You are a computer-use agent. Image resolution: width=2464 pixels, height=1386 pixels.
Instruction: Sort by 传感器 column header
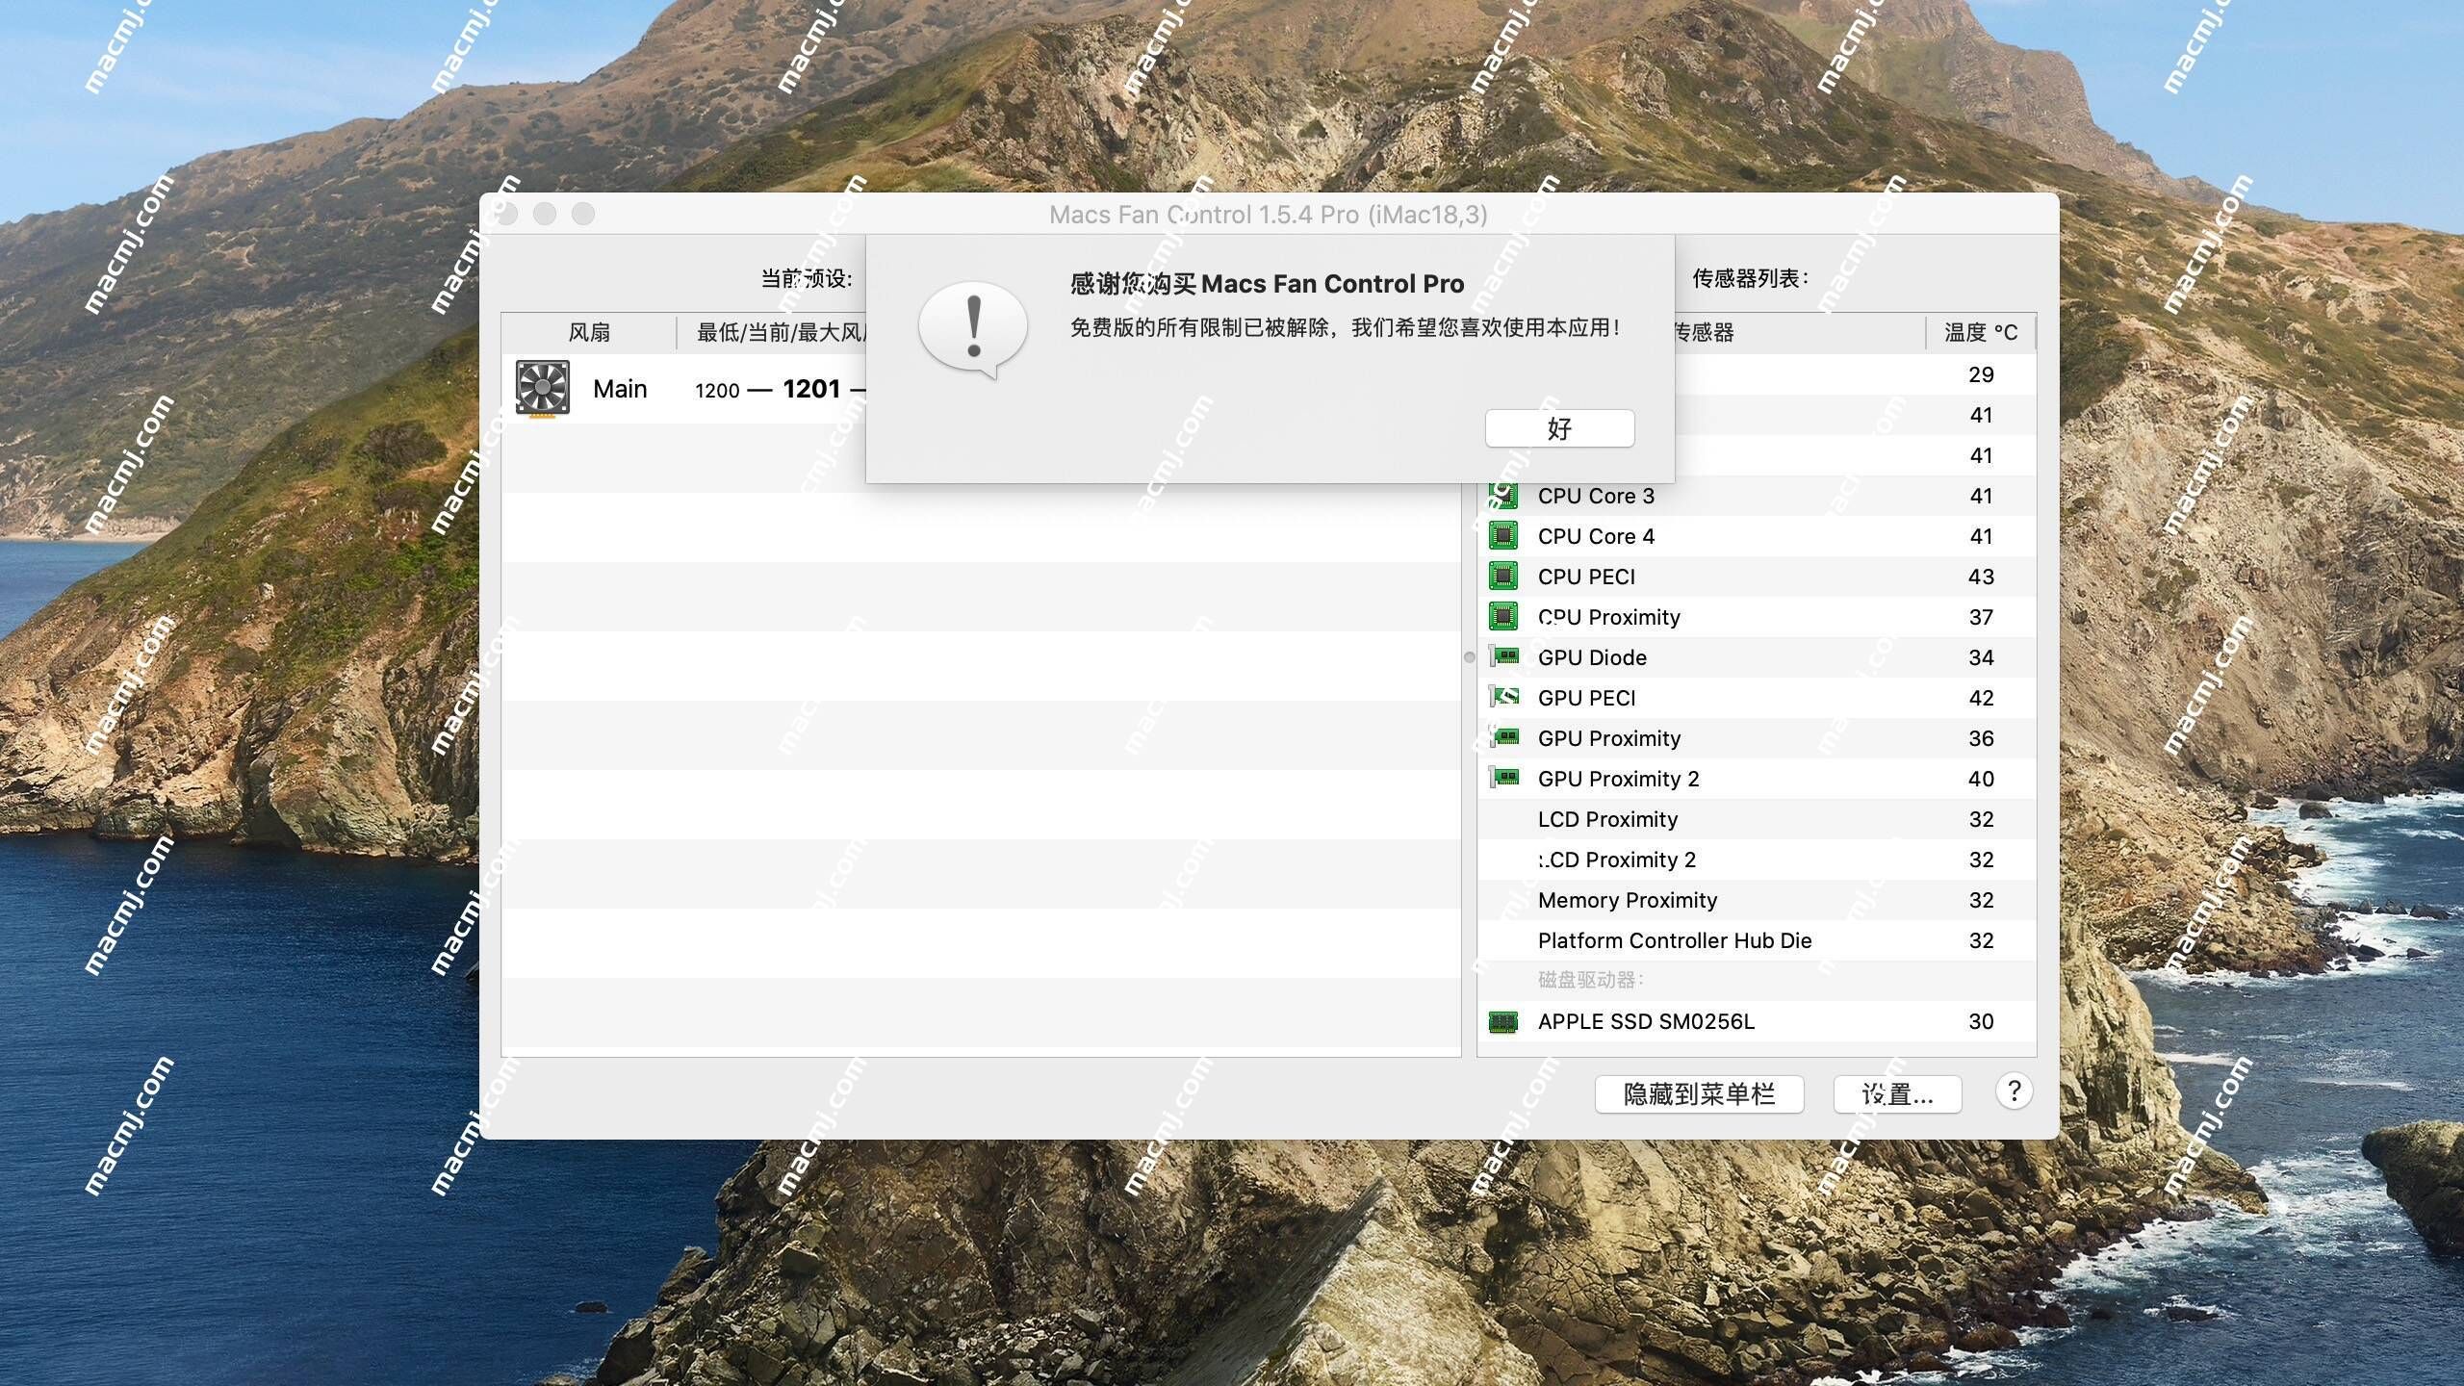click(1800, 332)
